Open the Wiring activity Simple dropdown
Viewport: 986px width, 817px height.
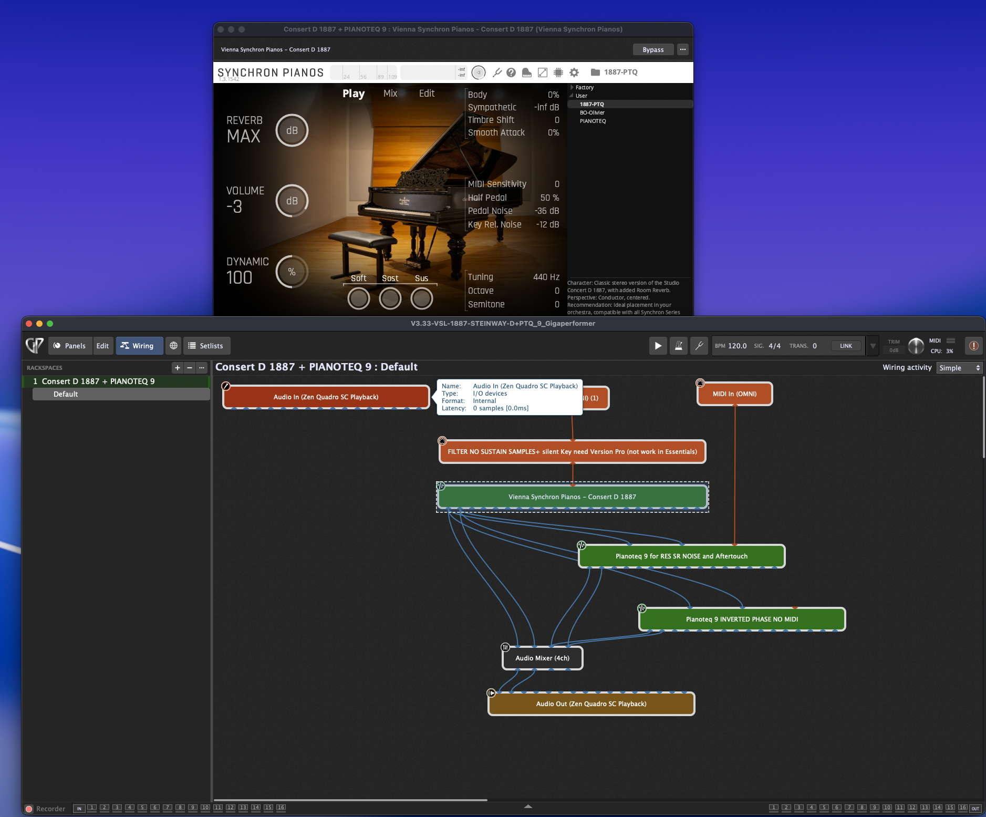959,368
